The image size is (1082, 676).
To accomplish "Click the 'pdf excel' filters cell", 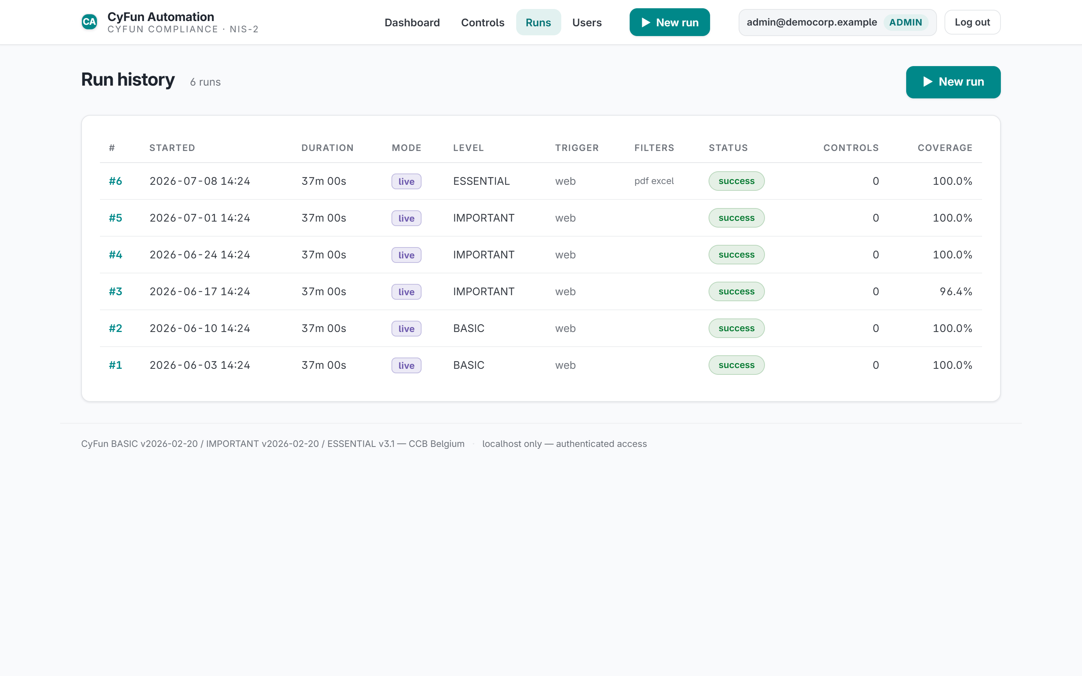I will (x=654, y=181).
